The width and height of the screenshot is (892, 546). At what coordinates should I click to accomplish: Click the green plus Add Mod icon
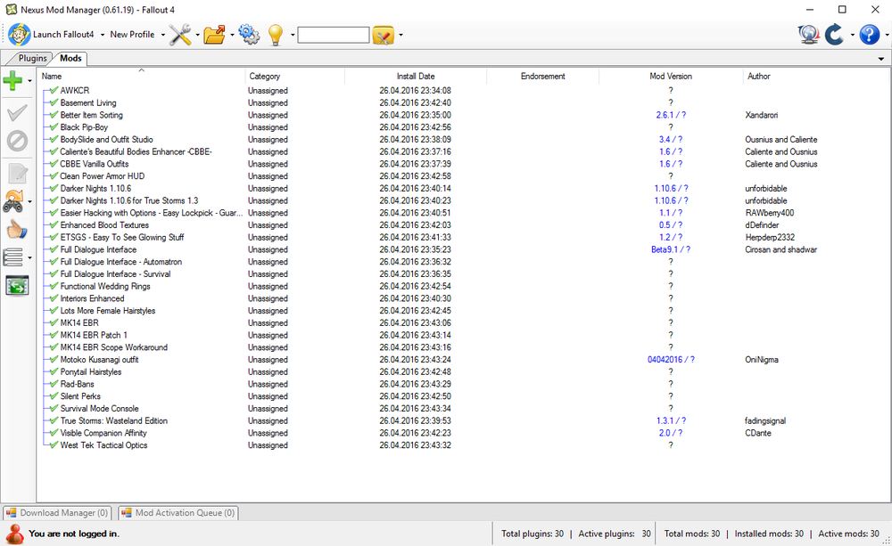coord(12,81)
